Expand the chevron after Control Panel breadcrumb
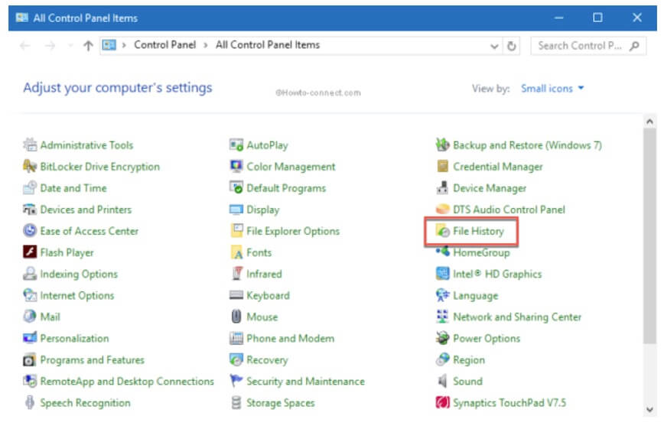664x429 pixels. (206, 45)
